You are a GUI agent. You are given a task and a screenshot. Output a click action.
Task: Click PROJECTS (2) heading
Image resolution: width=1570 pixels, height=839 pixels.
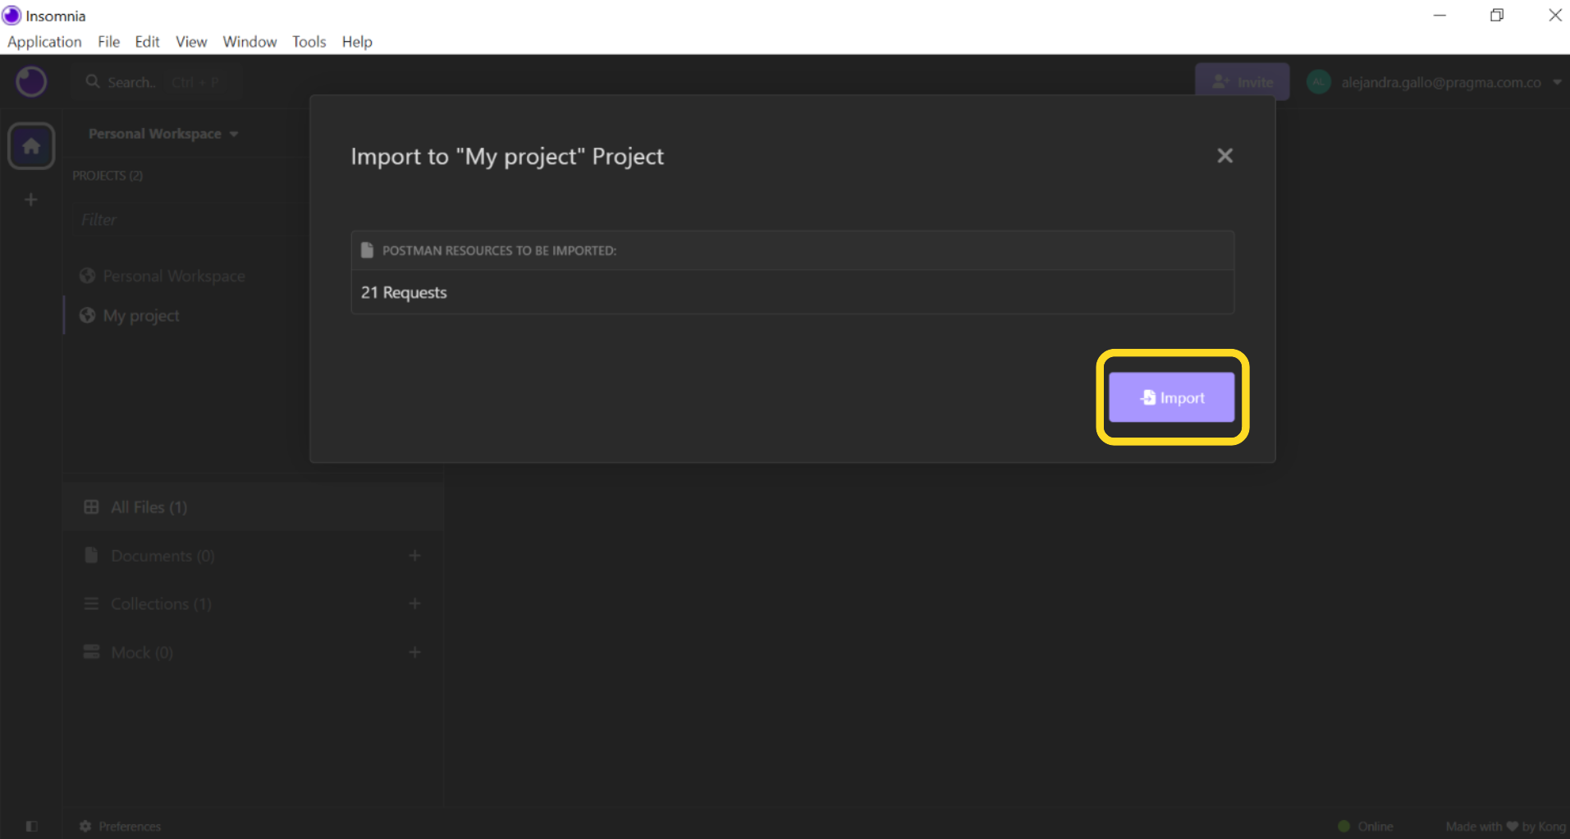(x=108, y=176)
